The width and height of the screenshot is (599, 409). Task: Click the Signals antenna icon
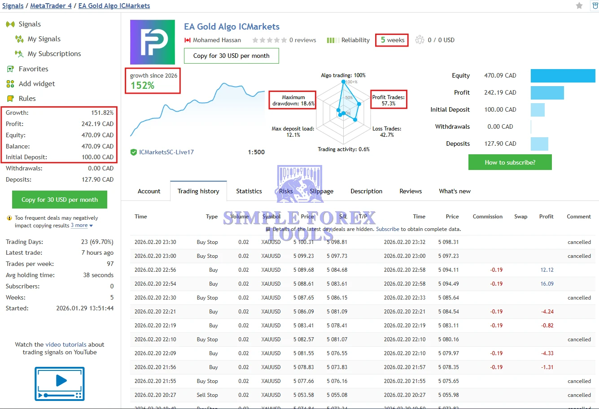click(10, 24)
